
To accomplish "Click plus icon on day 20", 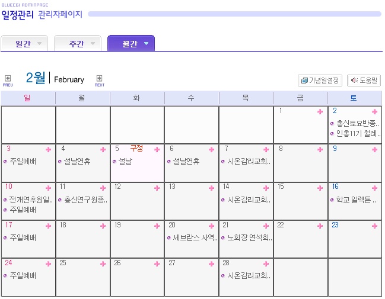I will tap(211, 226).
